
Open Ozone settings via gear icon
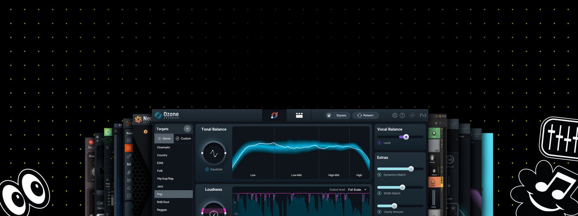coord(395,115)
